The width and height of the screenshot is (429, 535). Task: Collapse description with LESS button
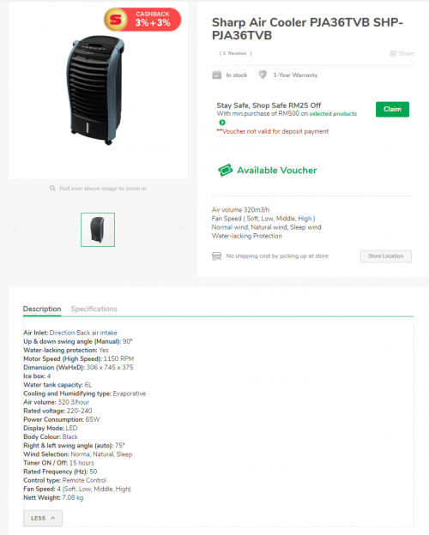43,518
